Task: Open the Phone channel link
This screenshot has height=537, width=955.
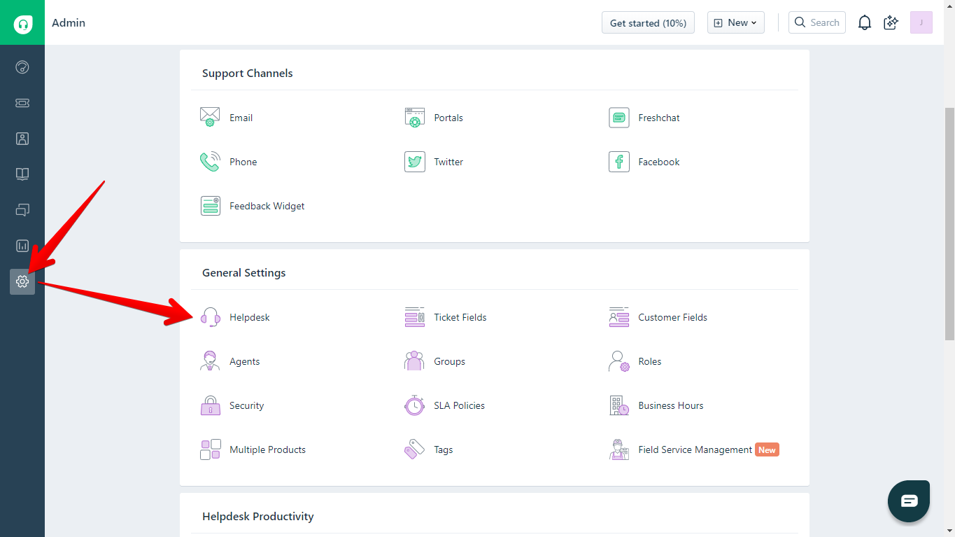Action: click(x=243, y=162)
